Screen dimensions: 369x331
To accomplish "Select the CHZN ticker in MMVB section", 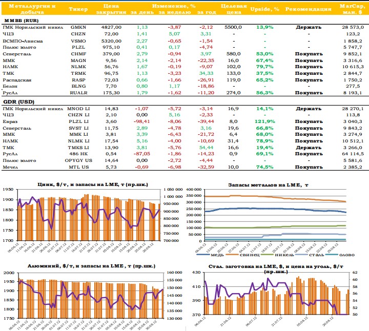I will (78, 34).
